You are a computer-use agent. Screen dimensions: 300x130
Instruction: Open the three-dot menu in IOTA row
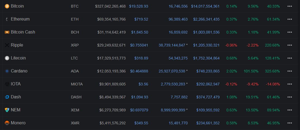tap(290, 84)
